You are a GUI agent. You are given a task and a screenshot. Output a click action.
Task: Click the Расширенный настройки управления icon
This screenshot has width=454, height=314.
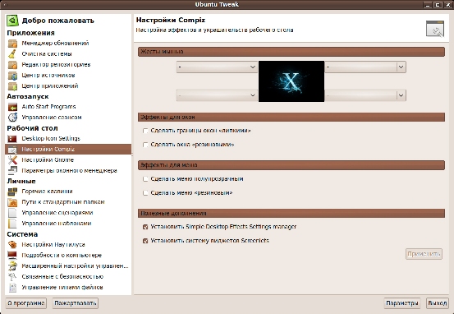coord(12,266)
